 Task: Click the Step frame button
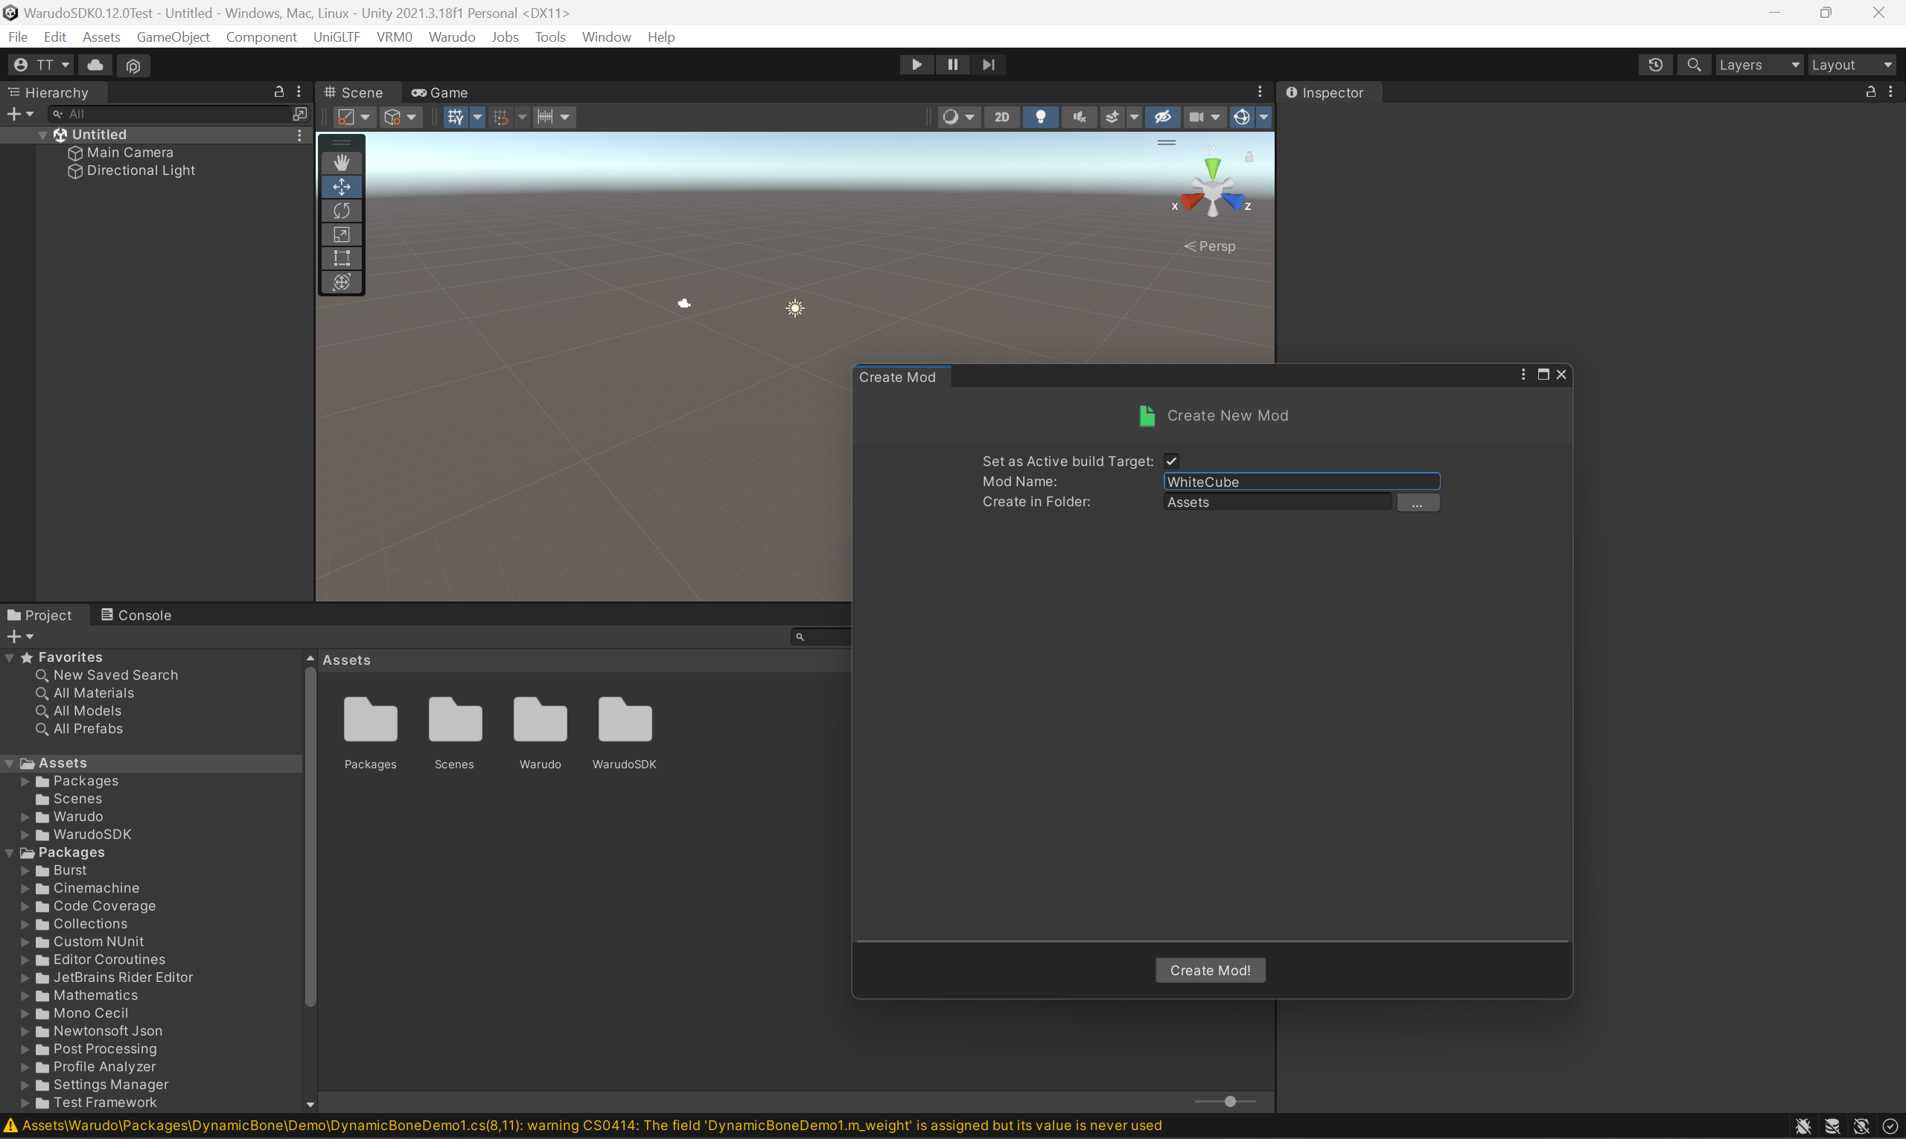tap(989, 65)
